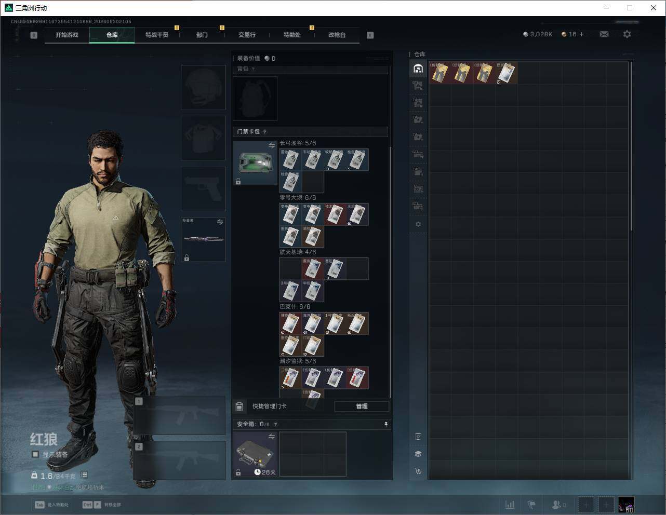Viewport: 666px width, 515px height.
Task: Click the right bracket key icon after tabs
Action: [x=370, y=35]
